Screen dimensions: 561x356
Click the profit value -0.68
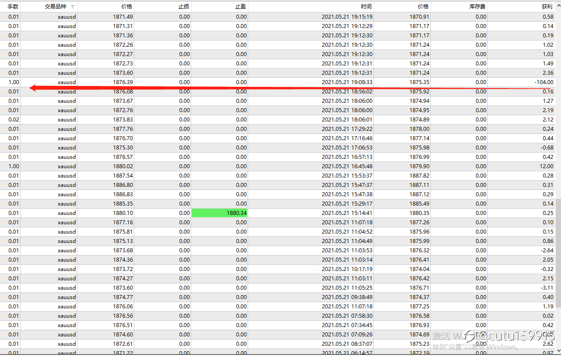coord(547,148)
